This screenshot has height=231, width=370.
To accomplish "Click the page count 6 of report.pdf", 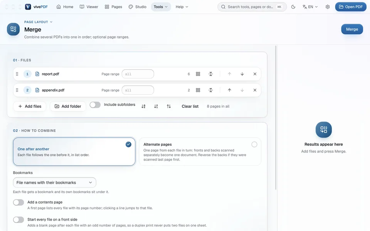I will pos(188,74).
